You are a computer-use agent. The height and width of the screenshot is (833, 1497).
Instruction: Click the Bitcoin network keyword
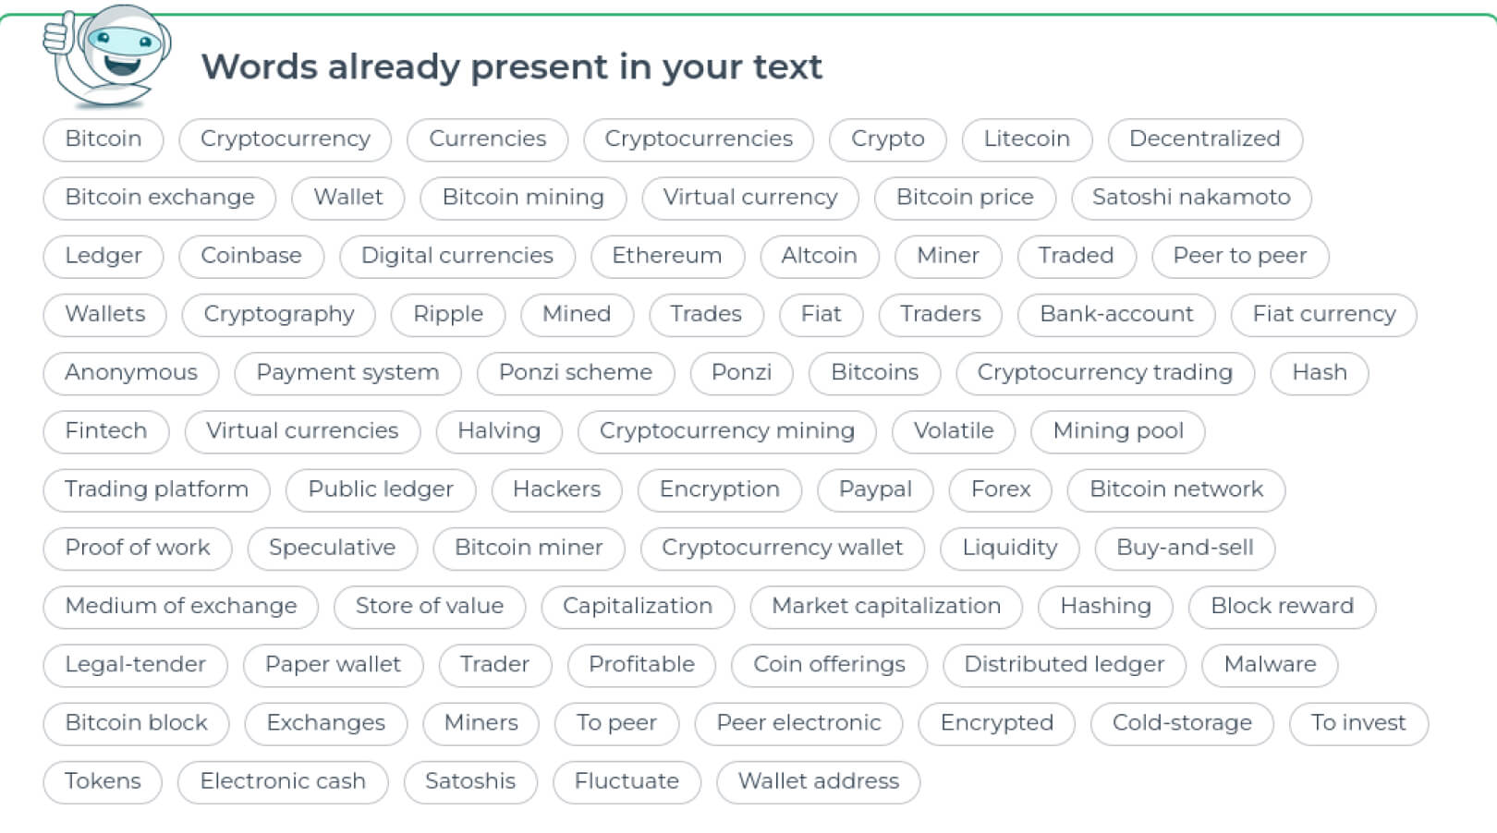pos(1175,489)
